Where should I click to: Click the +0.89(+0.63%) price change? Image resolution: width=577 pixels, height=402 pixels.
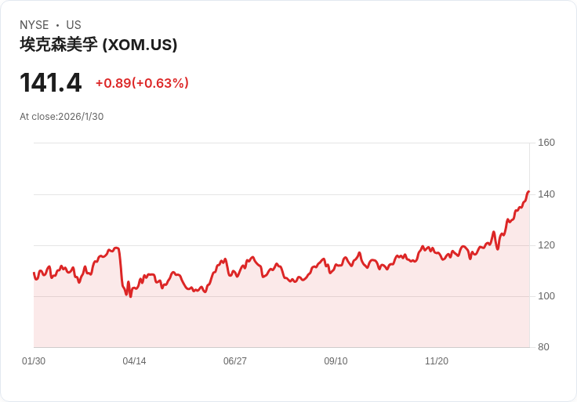coord(142,83)
